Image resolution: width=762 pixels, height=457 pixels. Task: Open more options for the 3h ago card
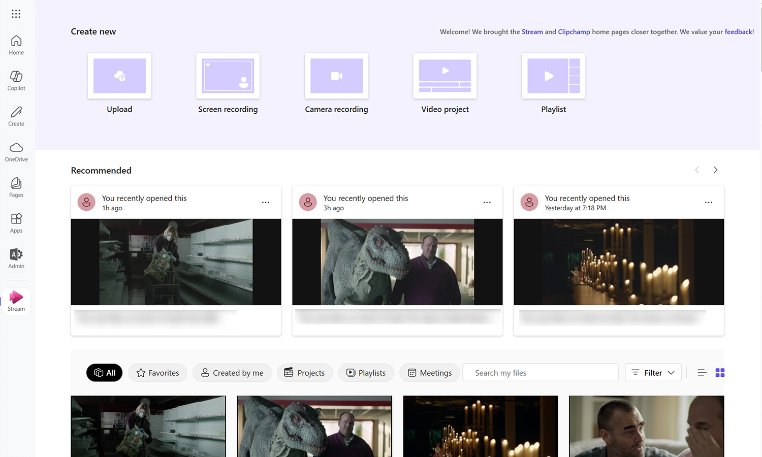pos(487,203)
